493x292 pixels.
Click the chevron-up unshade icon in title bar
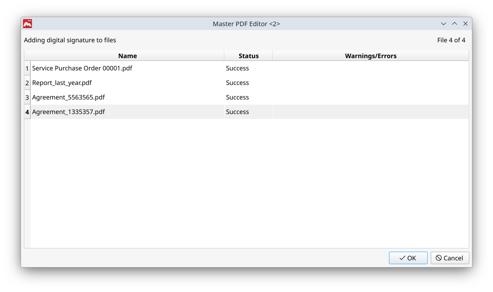pyautogui.click(x=455, y=24)
